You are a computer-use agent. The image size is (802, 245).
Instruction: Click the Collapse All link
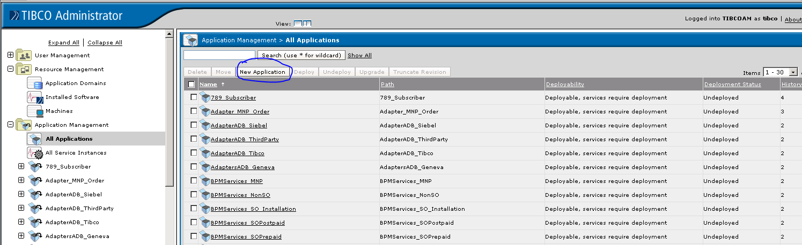[x=105, y=43]
